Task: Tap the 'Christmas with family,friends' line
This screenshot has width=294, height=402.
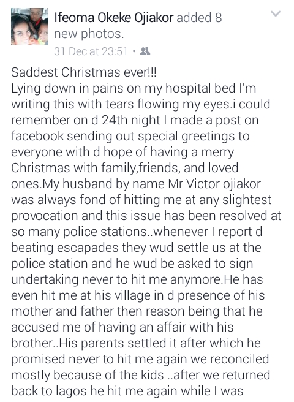Action: (x=124, y=168)
